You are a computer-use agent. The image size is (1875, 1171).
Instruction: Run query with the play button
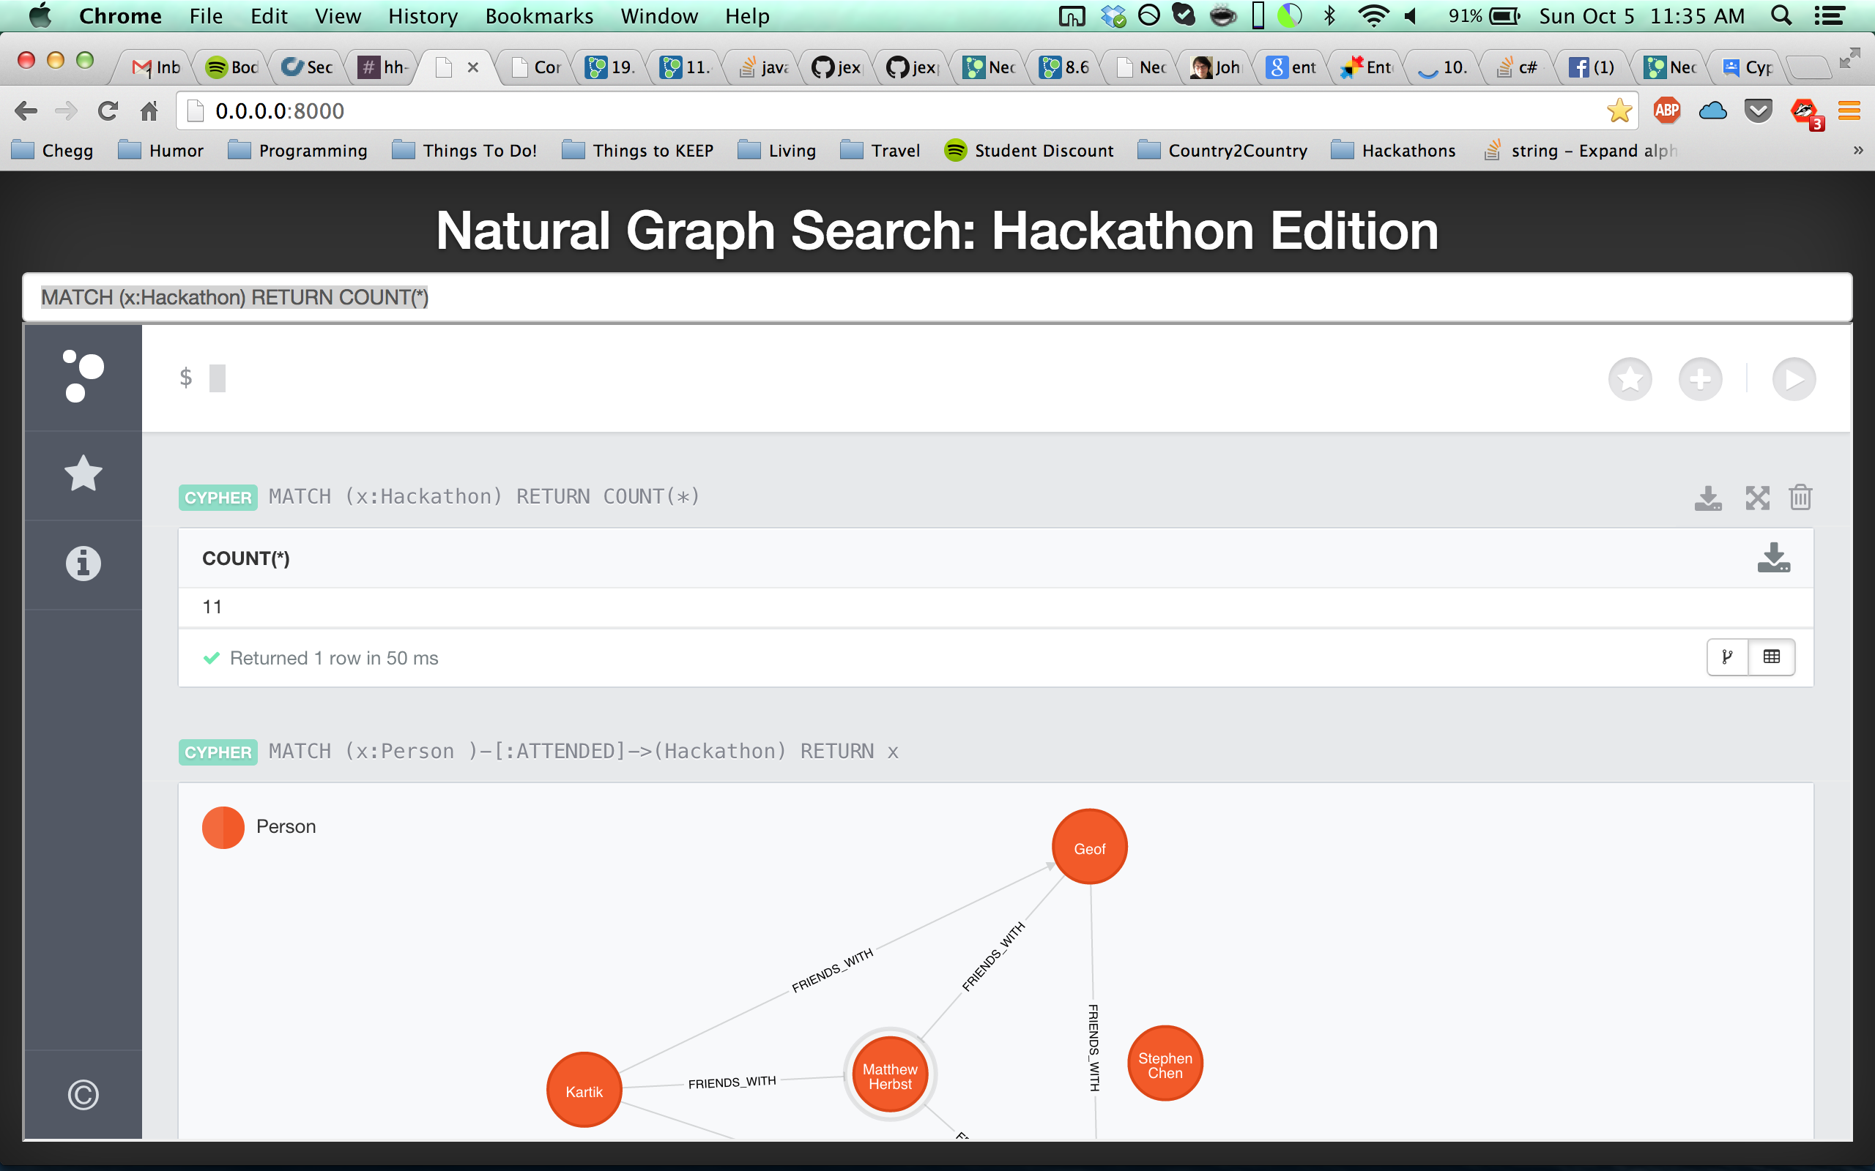tap(1794, 378)
